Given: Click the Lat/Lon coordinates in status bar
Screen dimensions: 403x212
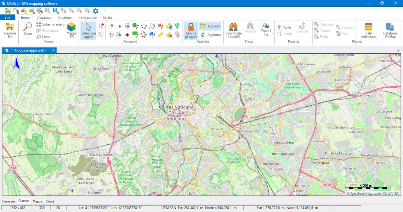Looking at the screenshot, I should pos(110,208).
